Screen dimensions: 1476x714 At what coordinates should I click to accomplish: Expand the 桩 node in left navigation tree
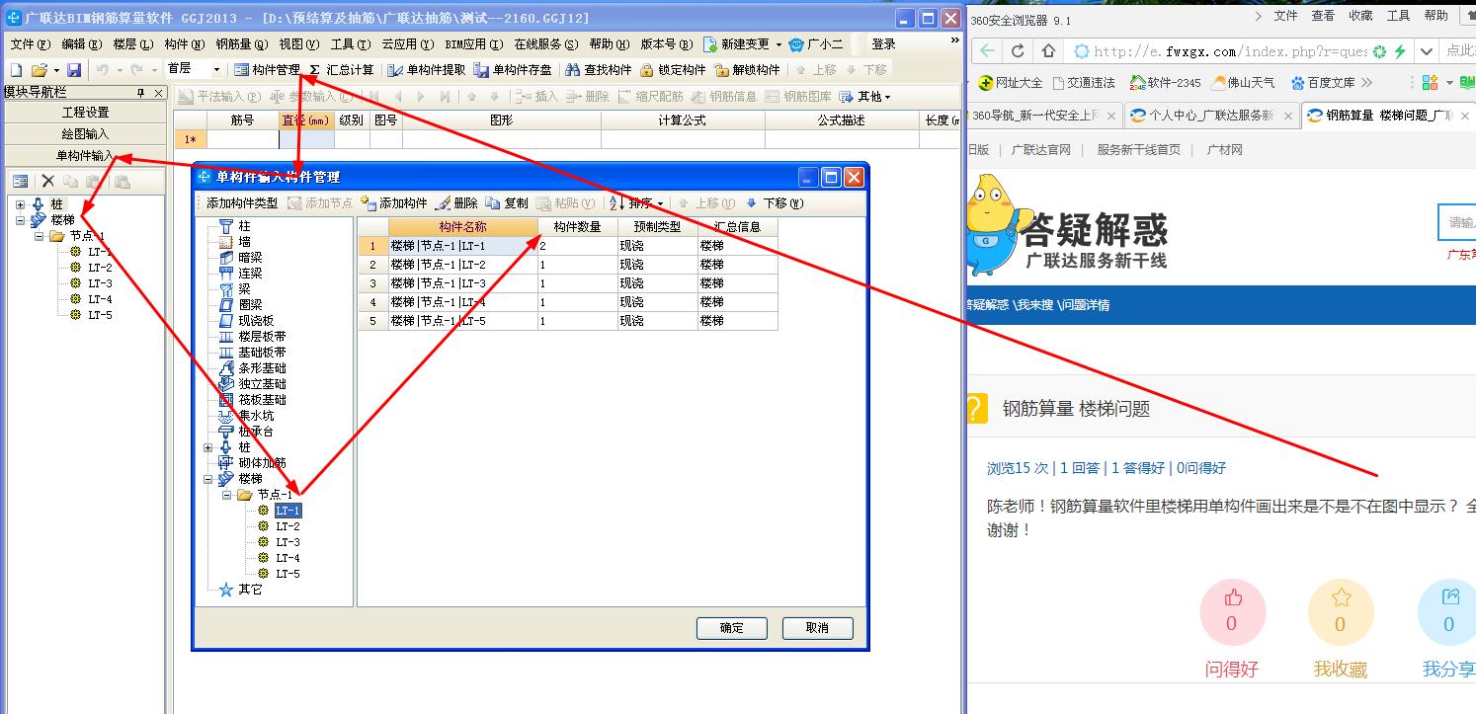21,205
